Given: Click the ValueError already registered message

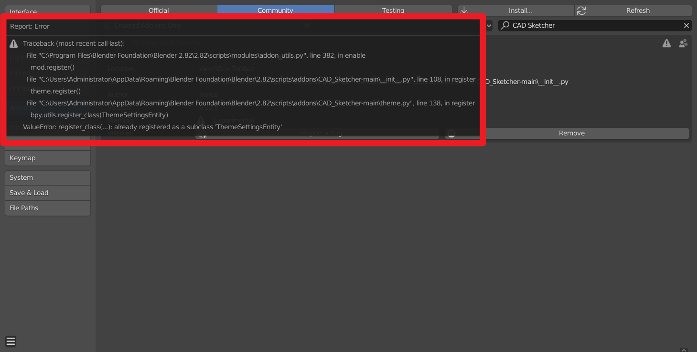Looking at the screenshot, I should [152, 127].
